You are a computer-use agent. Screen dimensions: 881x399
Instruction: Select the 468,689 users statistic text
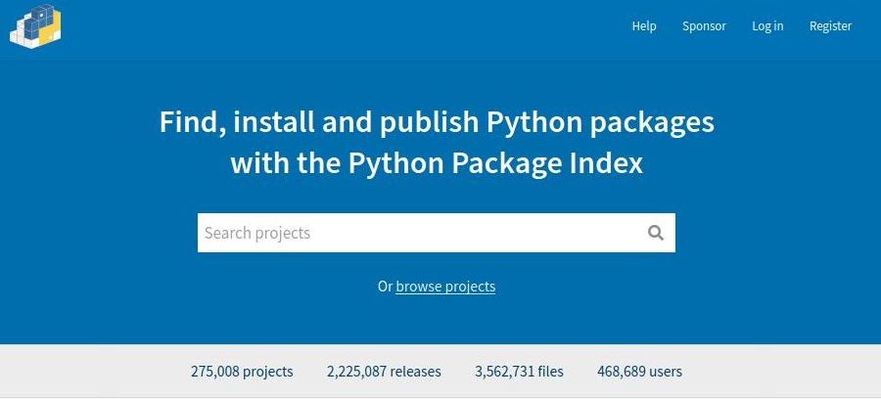[640, 372]
